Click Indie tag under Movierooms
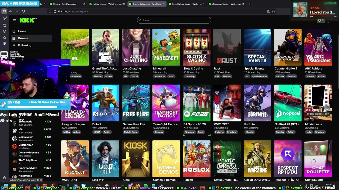The width and height of the screenshot is (339, 190). tap(309, 132)
